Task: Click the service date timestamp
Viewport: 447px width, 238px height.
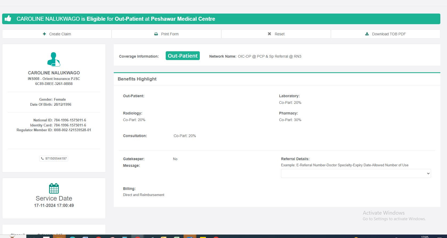Action: pyautogui.click(x=54, y=205)
